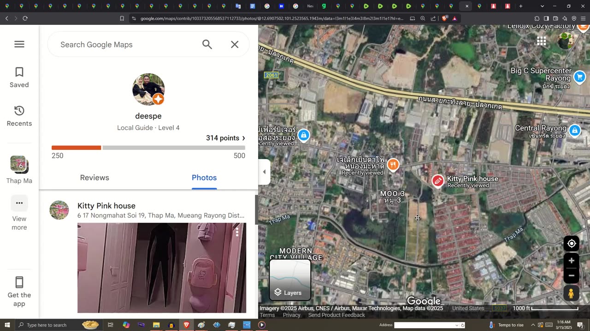Click the Big C Supercenter cart pin

[579, 77]
